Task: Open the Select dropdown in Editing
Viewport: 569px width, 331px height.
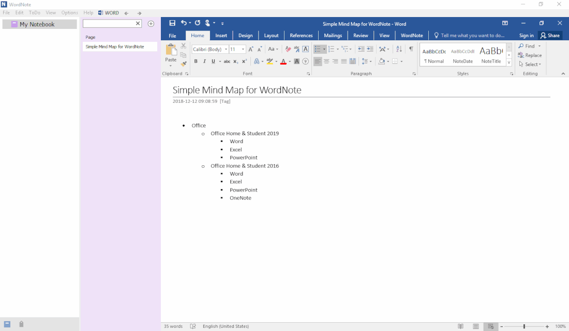Action: coord(530,65)
